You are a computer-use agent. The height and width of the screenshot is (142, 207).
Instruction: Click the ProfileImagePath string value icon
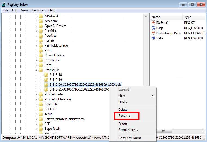click(x=153, y=33)
